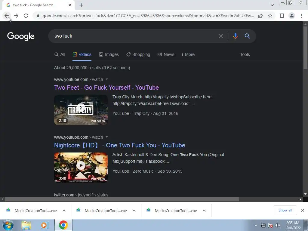Submit search with the magnifying glass icon
The width and height of the screenshot is (308, 231).
[247, 36]
